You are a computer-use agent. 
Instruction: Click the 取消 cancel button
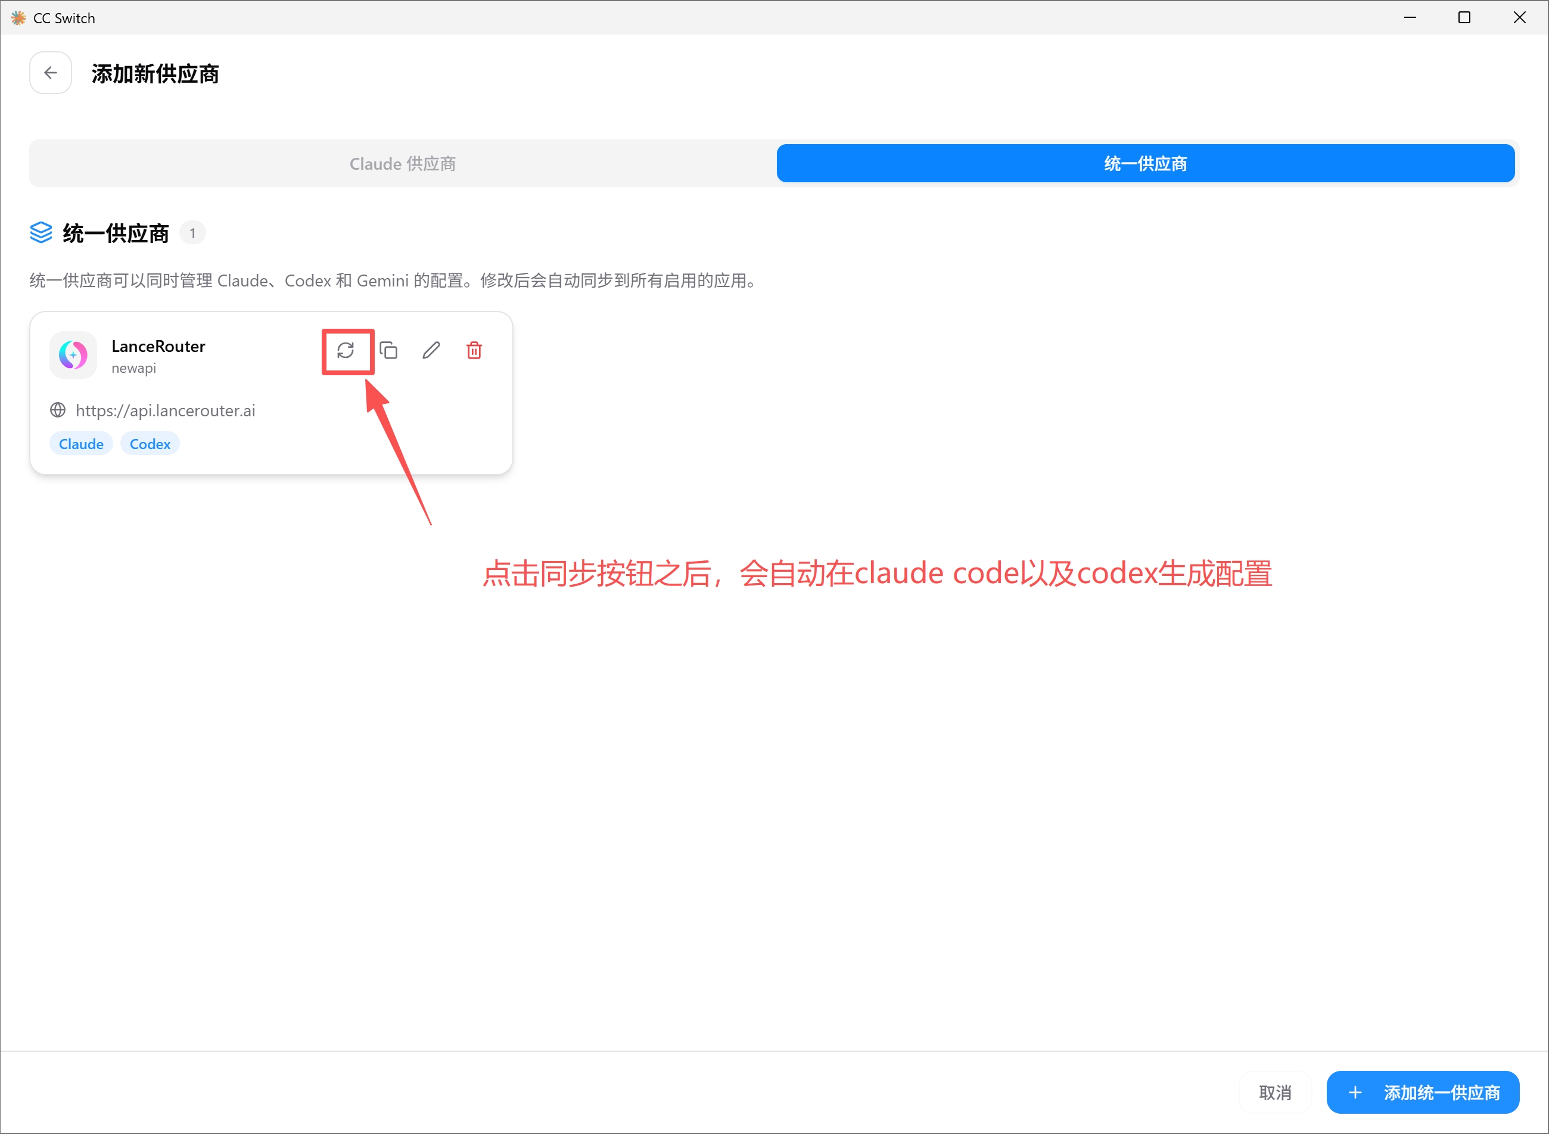click(x=1275, y=1092)
